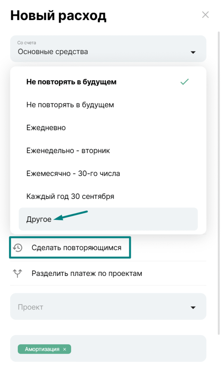Click the split-arrows icon for dividing payment
The width and height of the screenshot is (221, 365).
click(17, 273)
